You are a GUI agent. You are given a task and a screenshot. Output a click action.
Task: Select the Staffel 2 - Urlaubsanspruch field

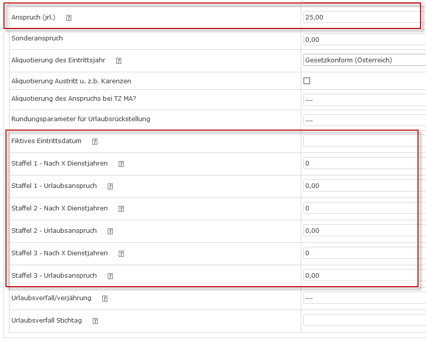[364, 231]
